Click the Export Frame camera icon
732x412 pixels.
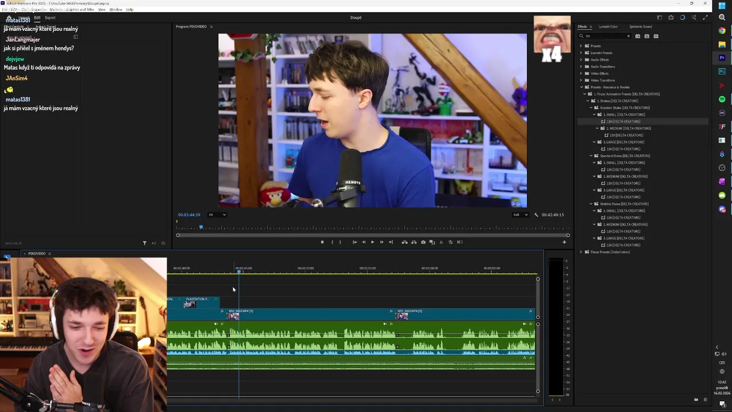tap(423, 242)
